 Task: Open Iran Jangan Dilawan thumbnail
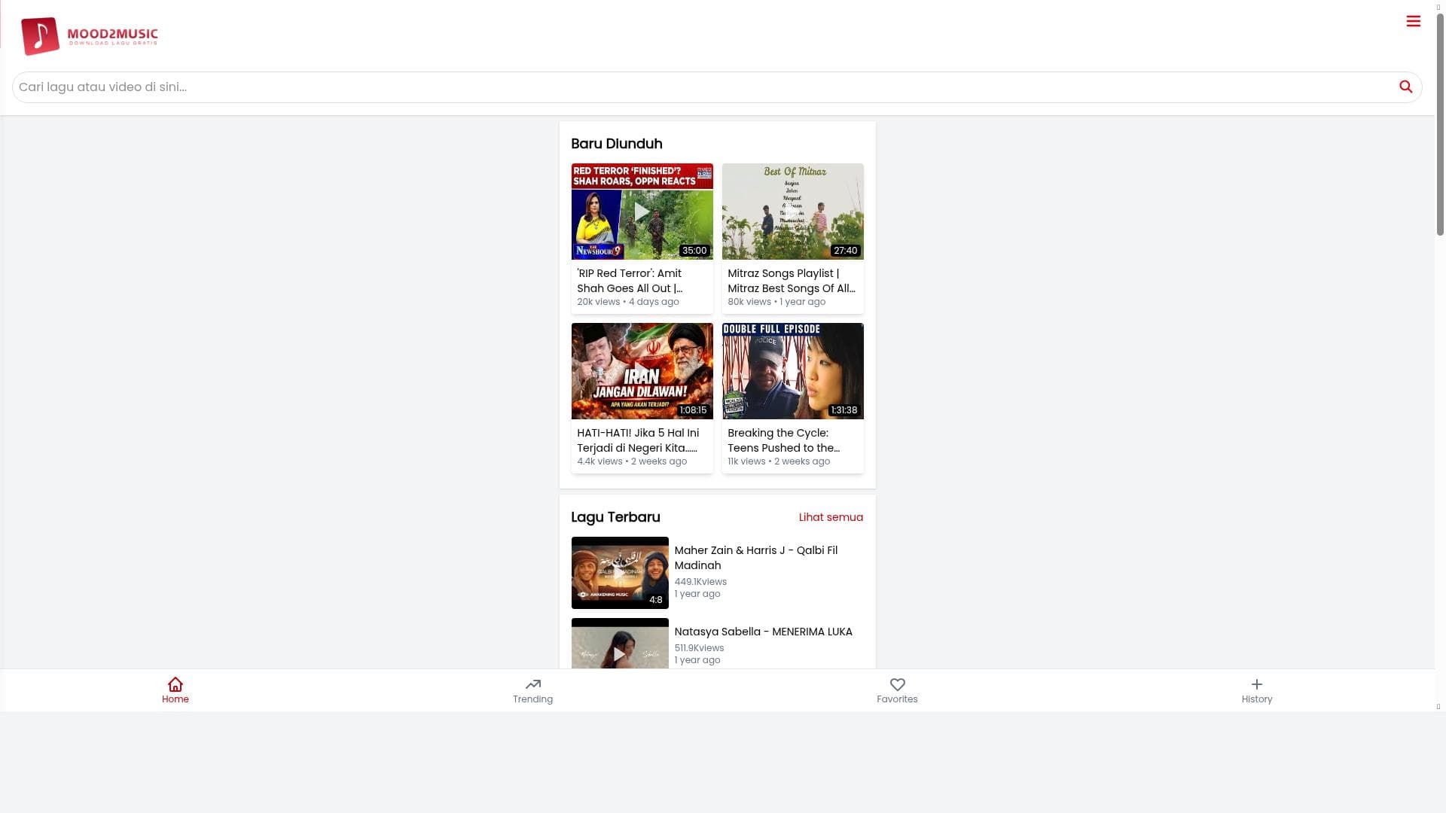pyautogui.click(x=642, y=371)
